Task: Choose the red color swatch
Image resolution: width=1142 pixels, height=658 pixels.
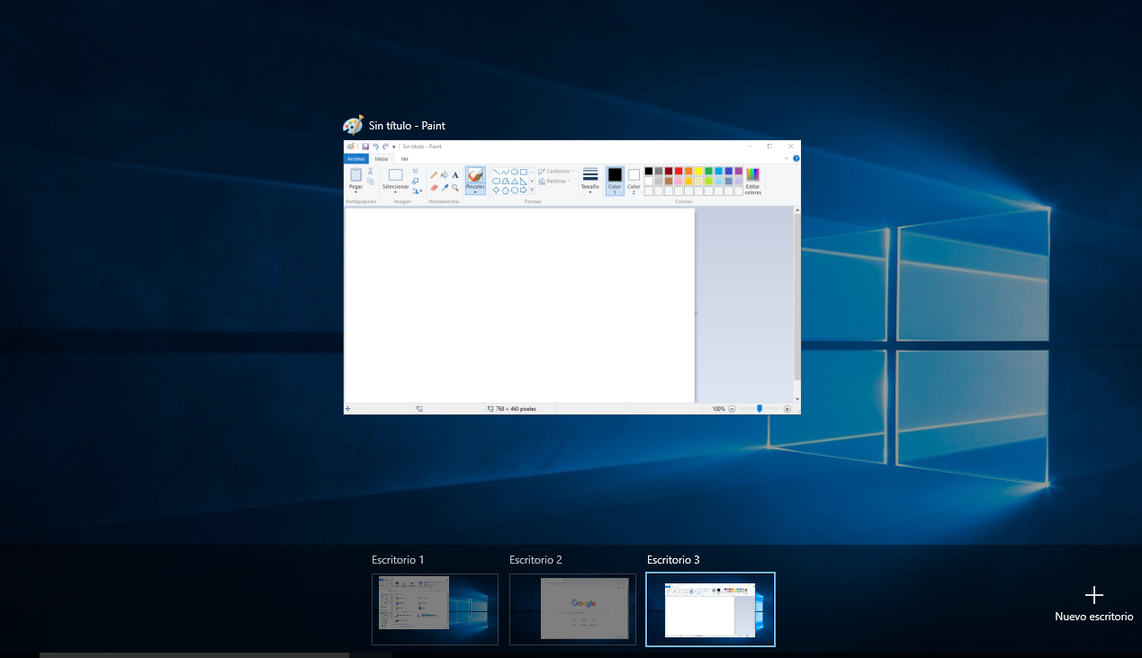Action: click(677, 172)
